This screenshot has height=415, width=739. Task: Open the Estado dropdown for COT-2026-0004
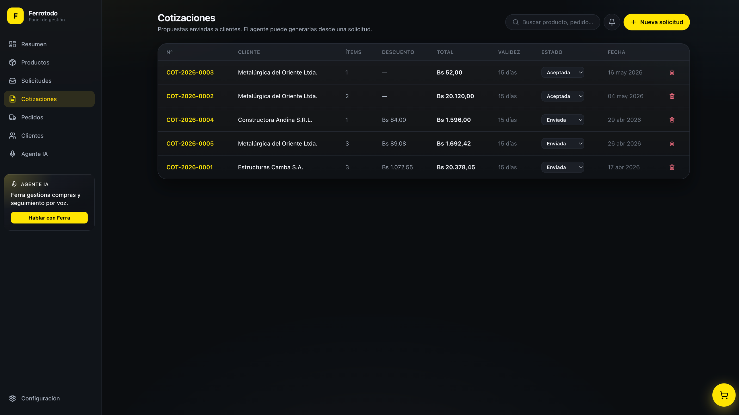563,120
